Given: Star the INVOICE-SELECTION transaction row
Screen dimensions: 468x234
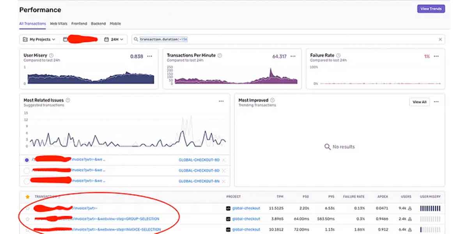Looking at the screenshot, I should coord(27,230).
